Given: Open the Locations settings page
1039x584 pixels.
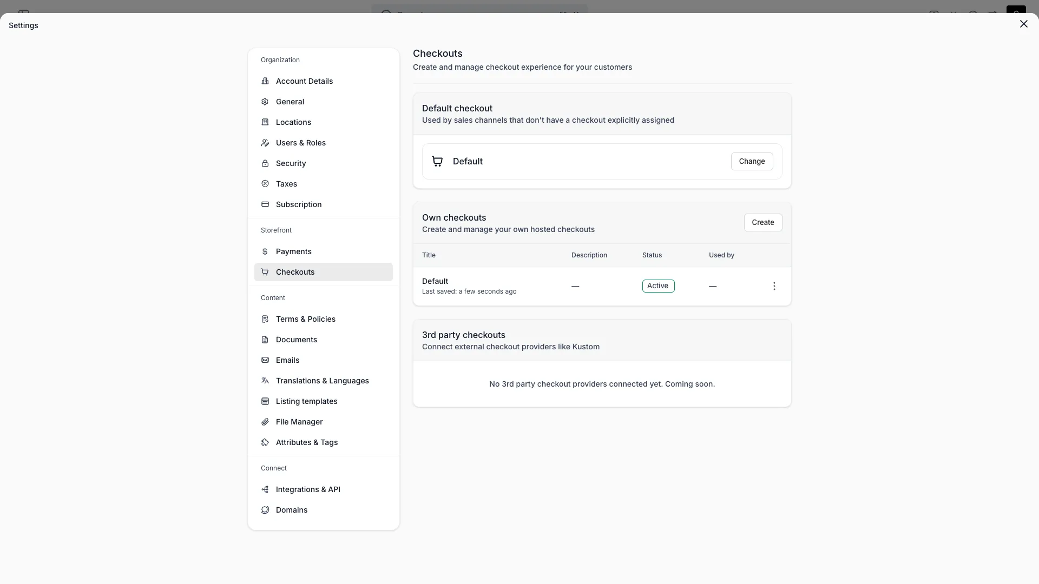Looking at the screenshot, I should (324, 122).
